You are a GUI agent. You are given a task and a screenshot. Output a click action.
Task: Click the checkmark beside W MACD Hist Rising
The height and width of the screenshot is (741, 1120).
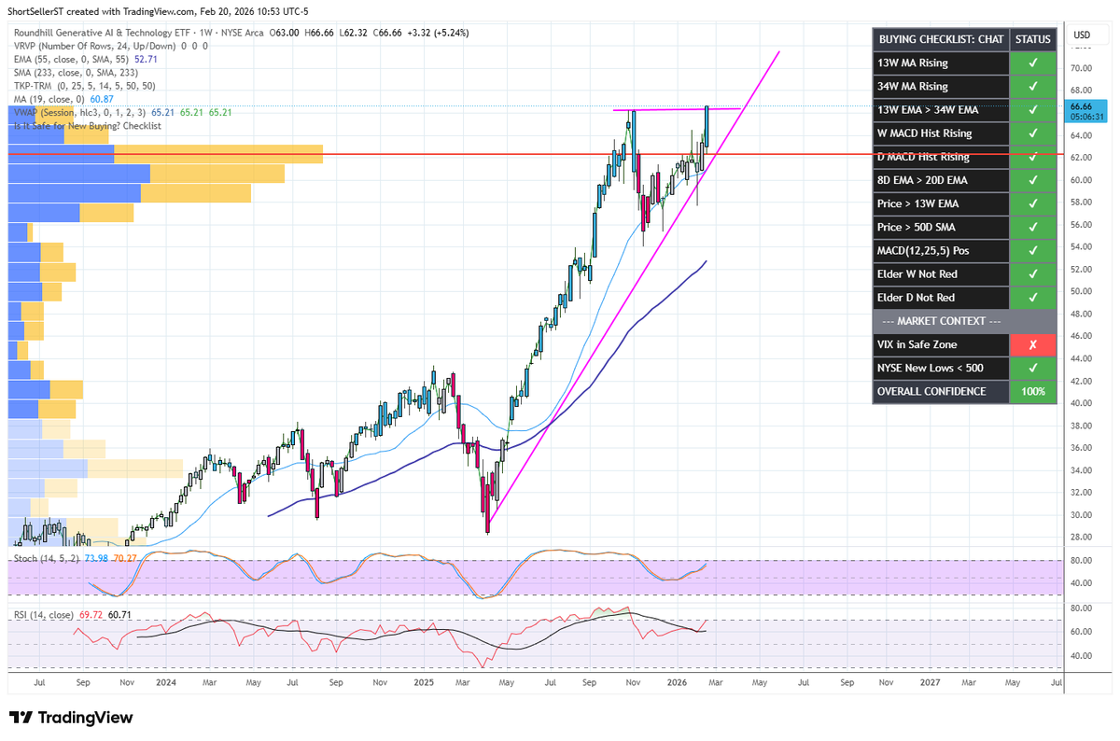1033,133
